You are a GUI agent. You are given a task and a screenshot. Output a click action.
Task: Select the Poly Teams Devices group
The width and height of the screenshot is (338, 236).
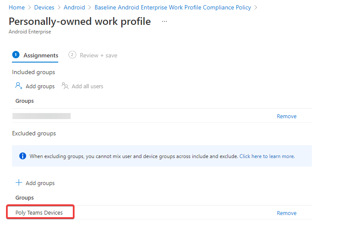point(39,212)
